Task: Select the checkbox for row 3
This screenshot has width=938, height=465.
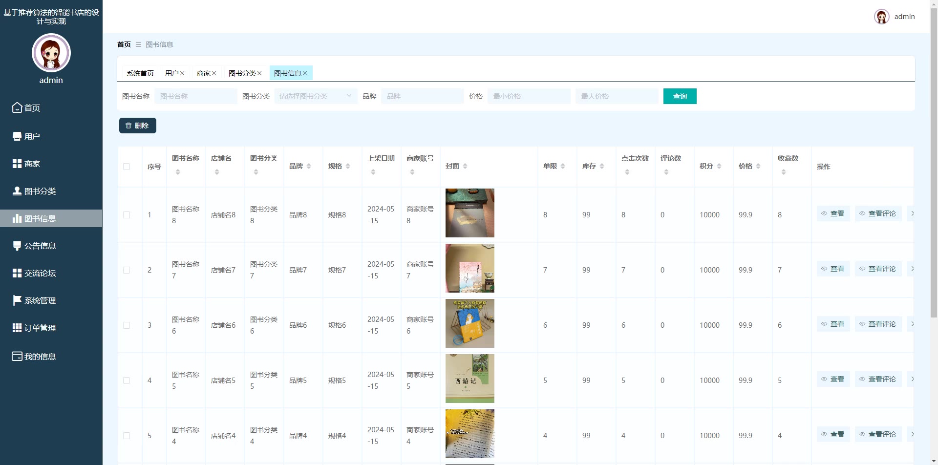Action: 127,325
